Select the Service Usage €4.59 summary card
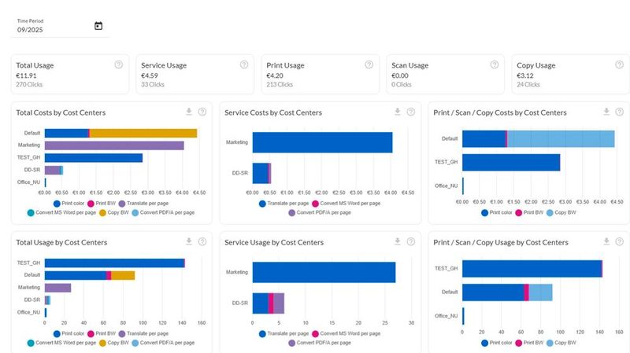The width and height of the screenshot is (630, 353). [x=195, y=74]
